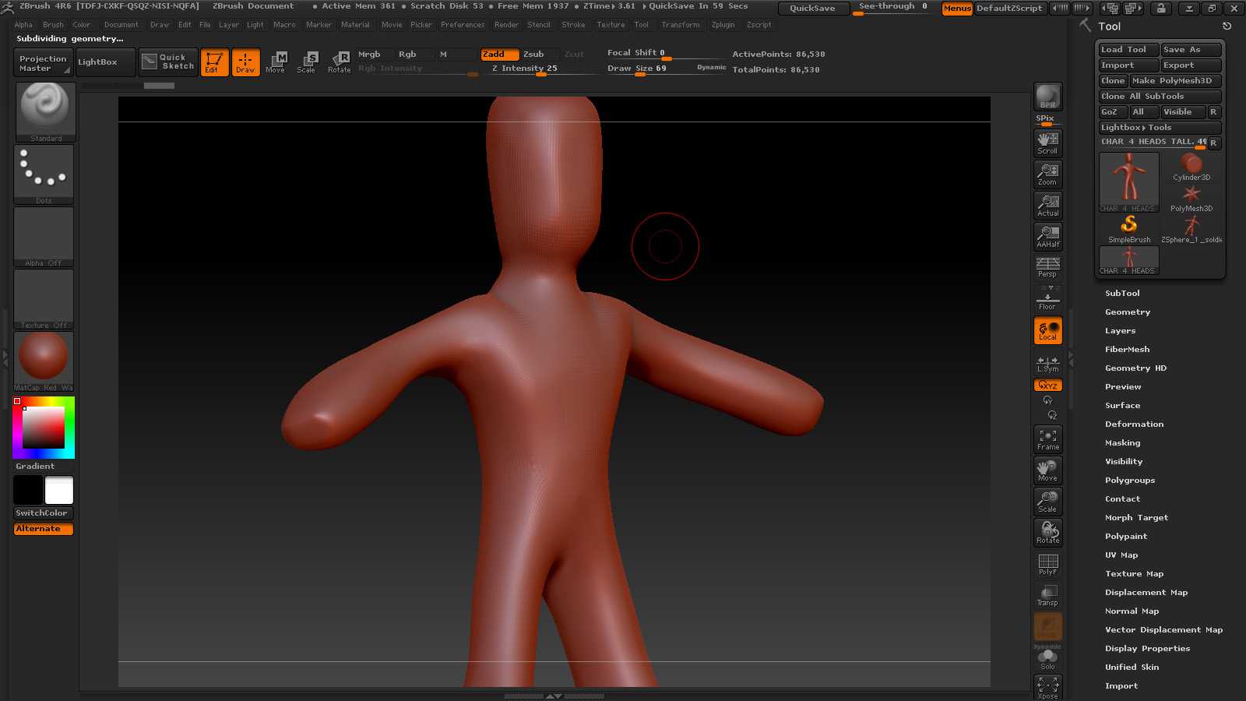
Task: Open the Preferences menu
Action: [463, 25]
